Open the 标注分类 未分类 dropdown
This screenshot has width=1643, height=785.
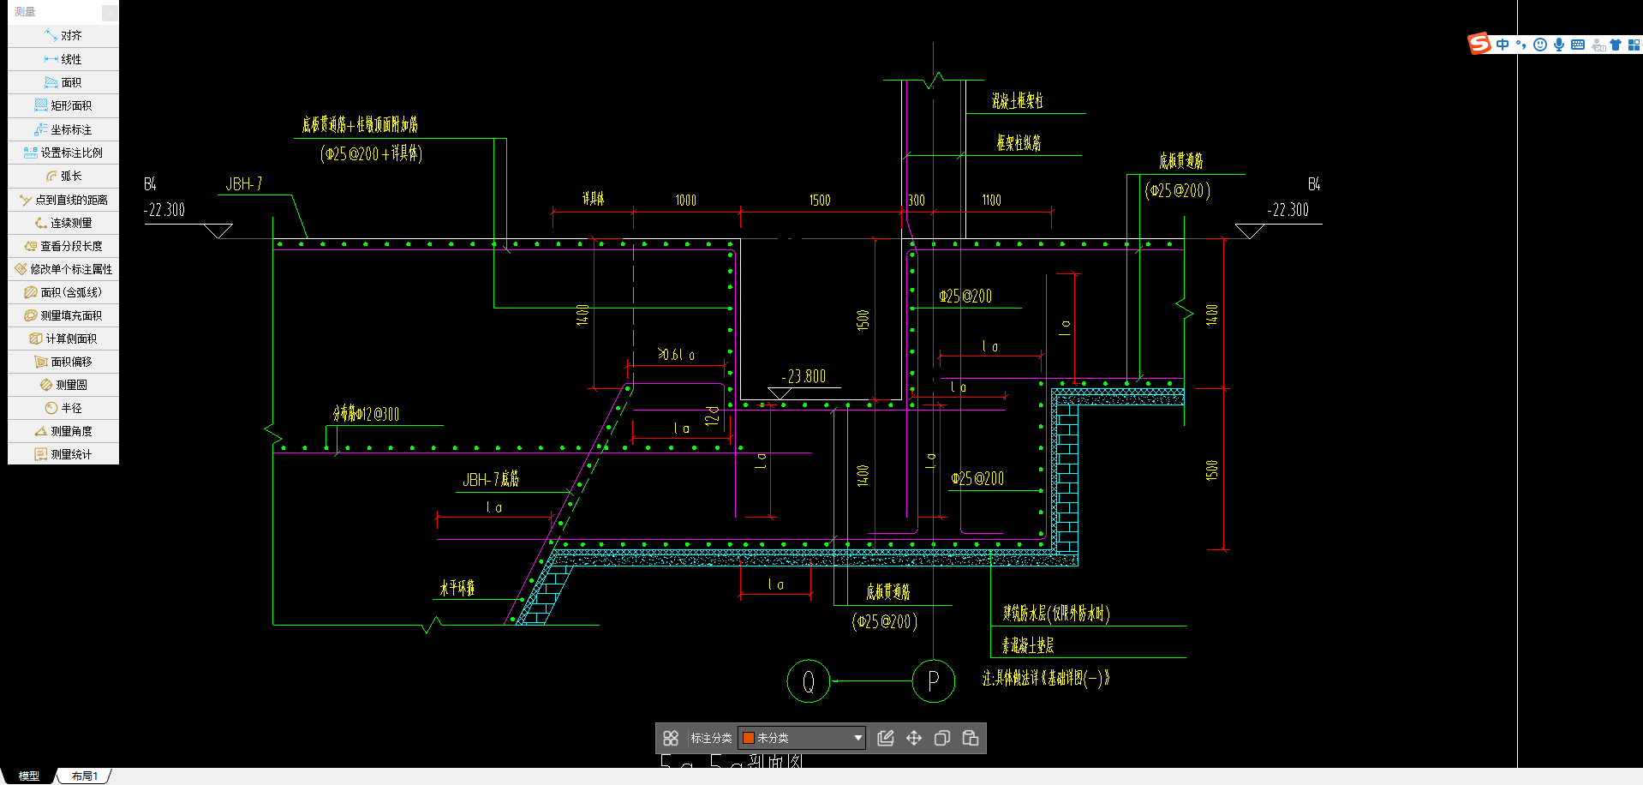coord(802,738)
